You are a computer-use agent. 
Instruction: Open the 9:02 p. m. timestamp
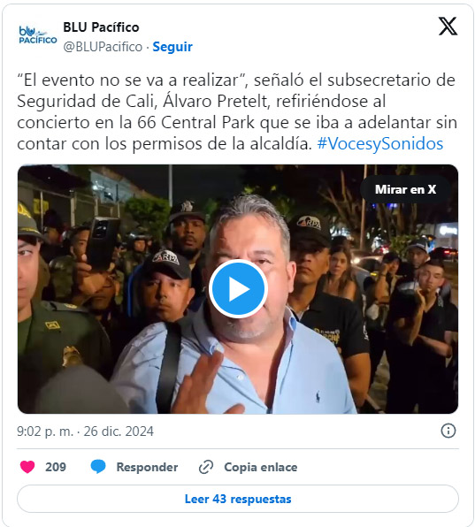click(45, 432)
